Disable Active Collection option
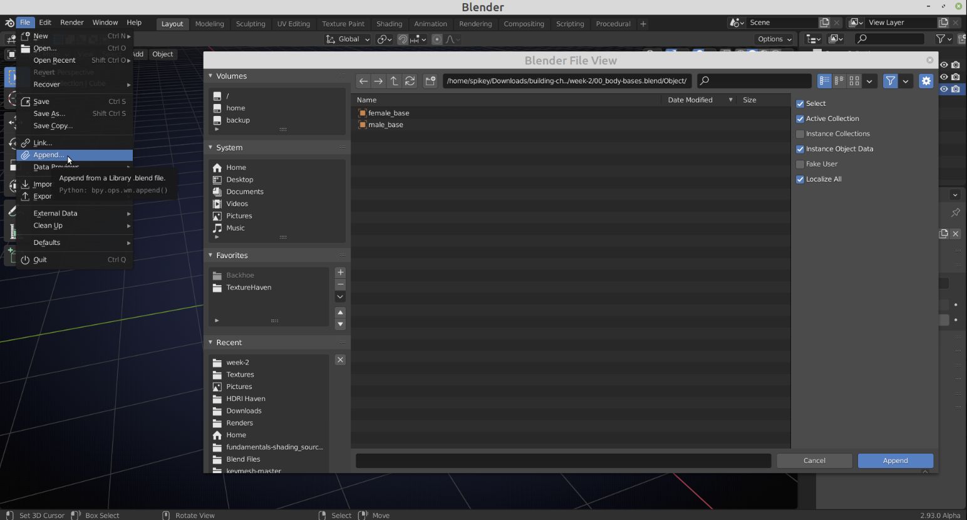 [800, 118]
